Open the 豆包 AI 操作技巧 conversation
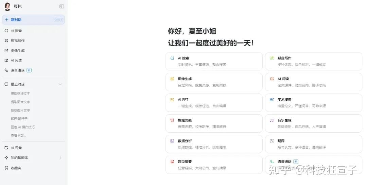Screen dimensions: 367x185 22,127
